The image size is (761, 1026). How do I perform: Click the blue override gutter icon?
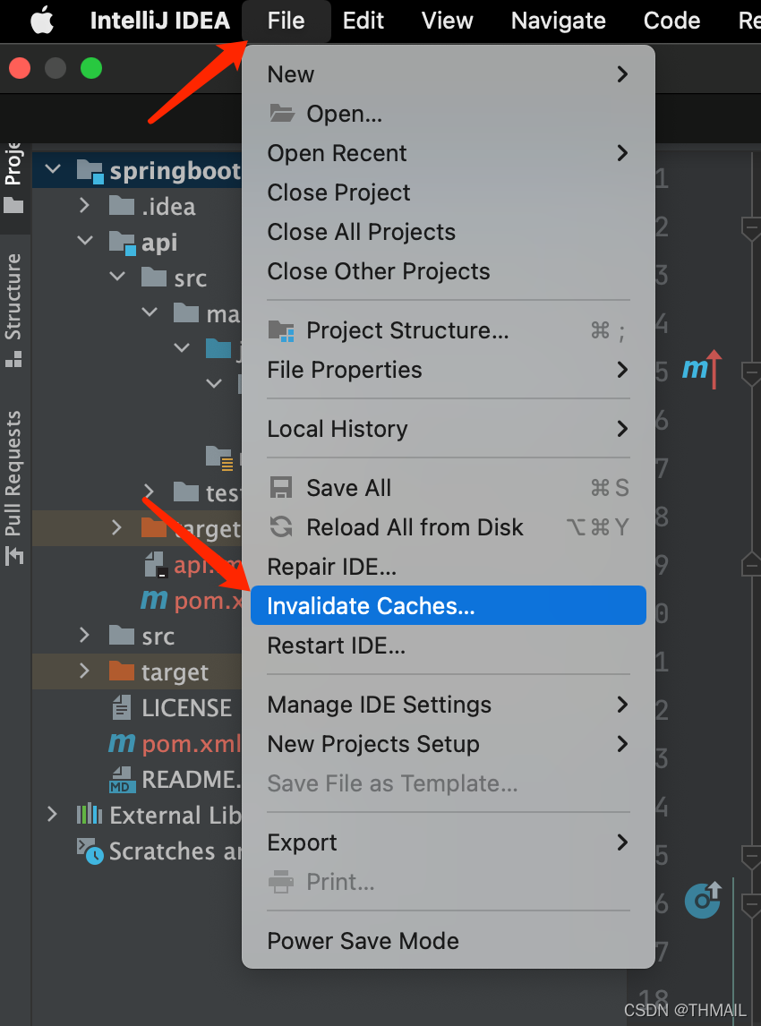pos(703,900)
